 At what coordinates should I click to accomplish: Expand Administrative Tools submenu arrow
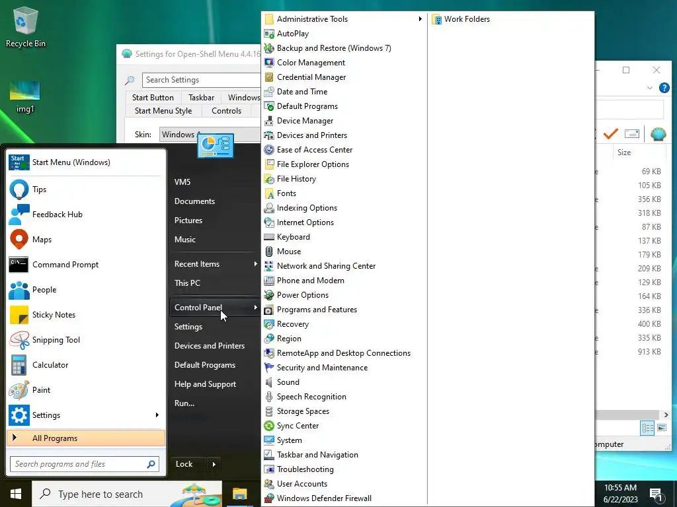(420, 19)
